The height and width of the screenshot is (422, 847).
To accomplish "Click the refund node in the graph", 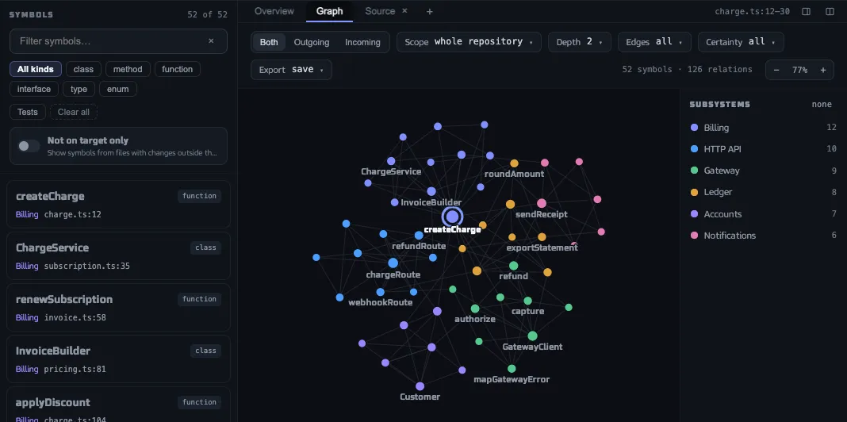I will [x=513, y=266].
